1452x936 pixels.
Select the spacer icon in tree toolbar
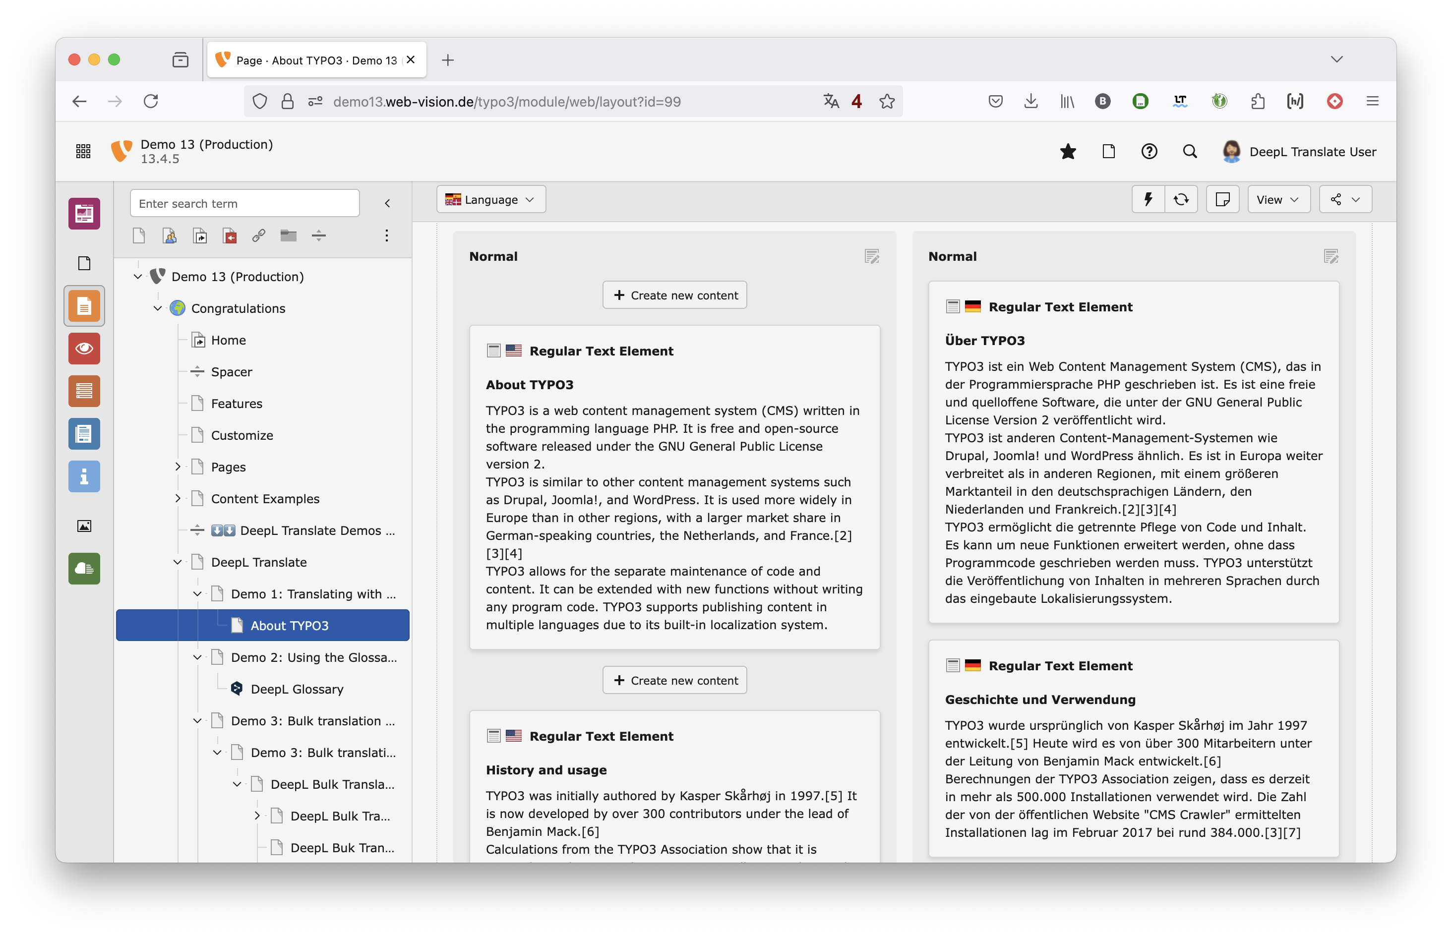tap(319, 236)
